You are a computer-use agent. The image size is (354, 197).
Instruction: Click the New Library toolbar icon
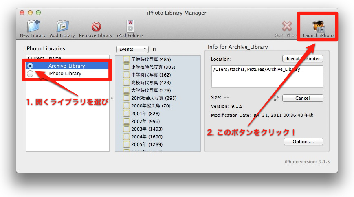coord(33,26)
